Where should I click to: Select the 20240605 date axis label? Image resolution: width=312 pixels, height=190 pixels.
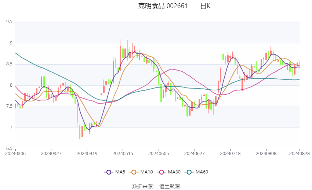[x=159, y=154]
